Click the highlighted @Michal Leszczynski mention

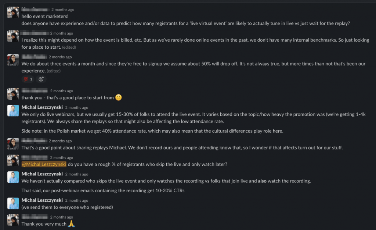tap(44, 164)
